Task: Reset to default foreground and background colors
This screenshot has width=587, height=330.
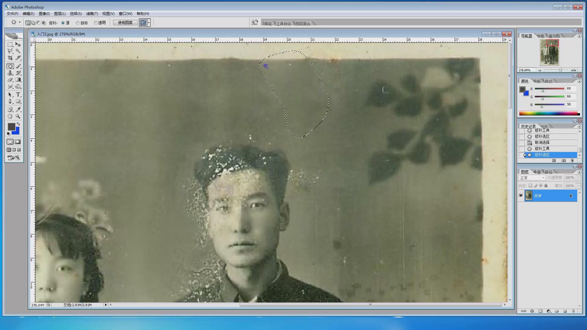Action: click(x=9, y=134)
